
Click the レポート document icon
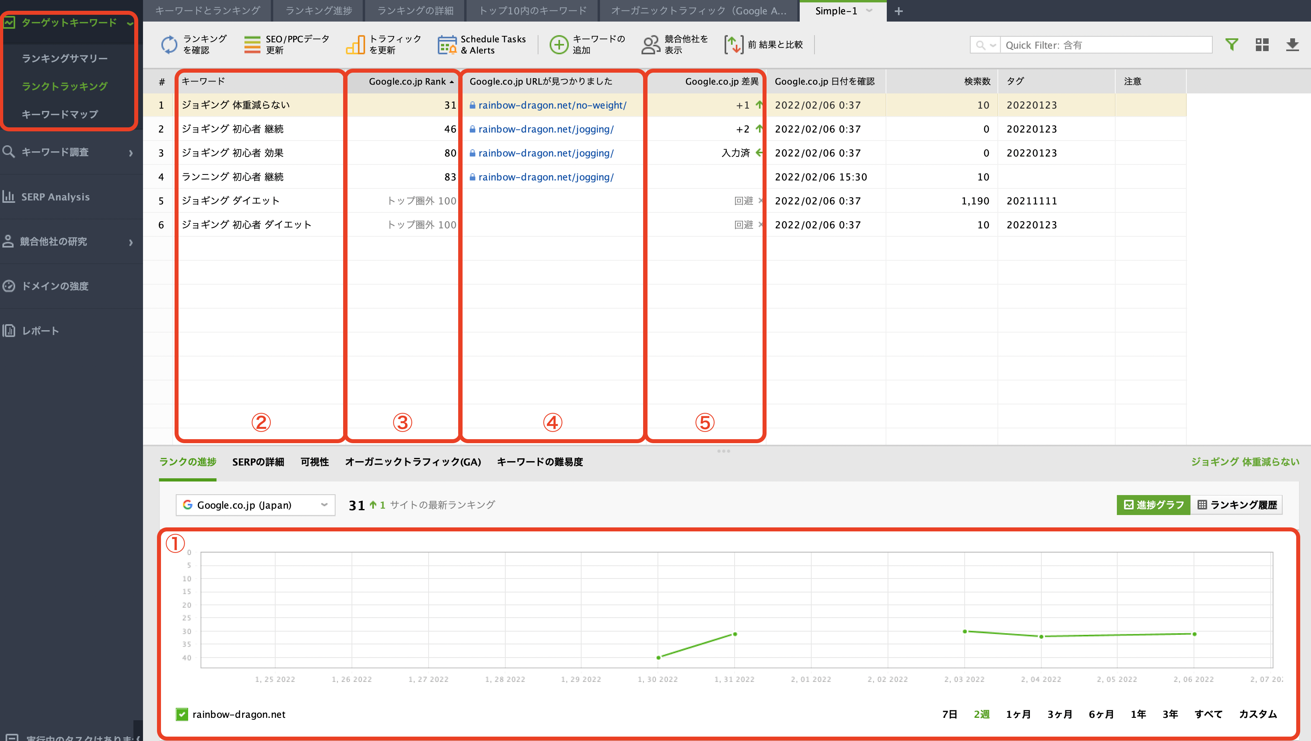click(x=9, y=331)
